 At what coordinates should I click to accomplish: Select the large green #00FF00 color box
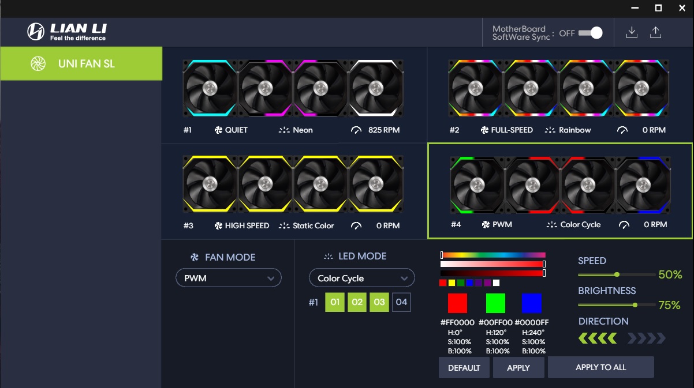pos(495,303)
